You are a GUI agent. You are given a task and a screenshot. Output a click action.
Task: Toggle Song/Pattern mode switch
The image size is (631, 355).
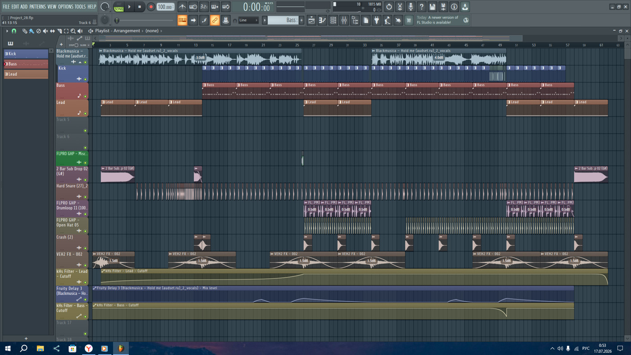[x=119, y=7]
